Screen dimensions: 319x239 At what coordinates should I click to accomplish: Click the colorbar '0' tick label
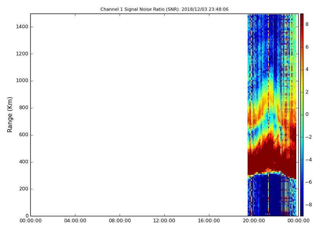click(x=307, y=114)
